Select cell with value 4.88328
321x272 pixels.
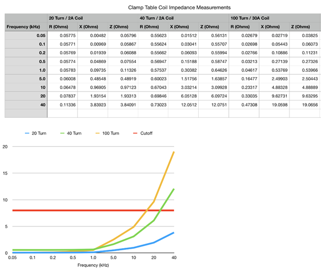point(274,87)
